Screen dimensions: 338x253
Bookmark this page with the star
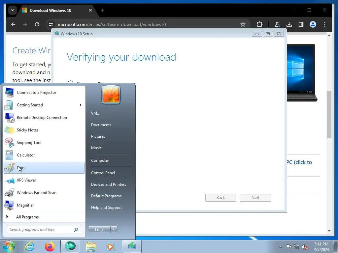click(x=243, y=24)
